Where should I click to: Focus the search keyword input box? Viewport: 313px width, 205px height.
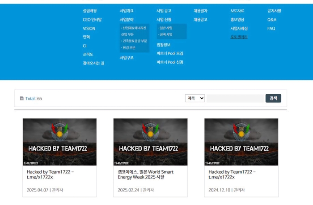[235, 98]
